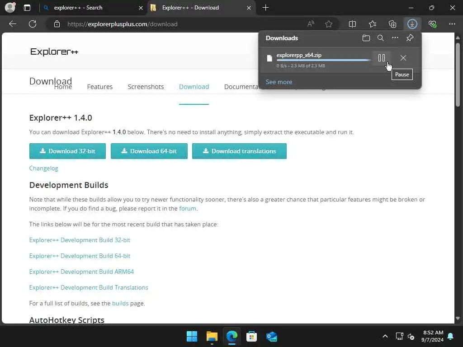Open the tab actions menu icon
This screenshot has height=347, width=463.
[x=27, y=8]
